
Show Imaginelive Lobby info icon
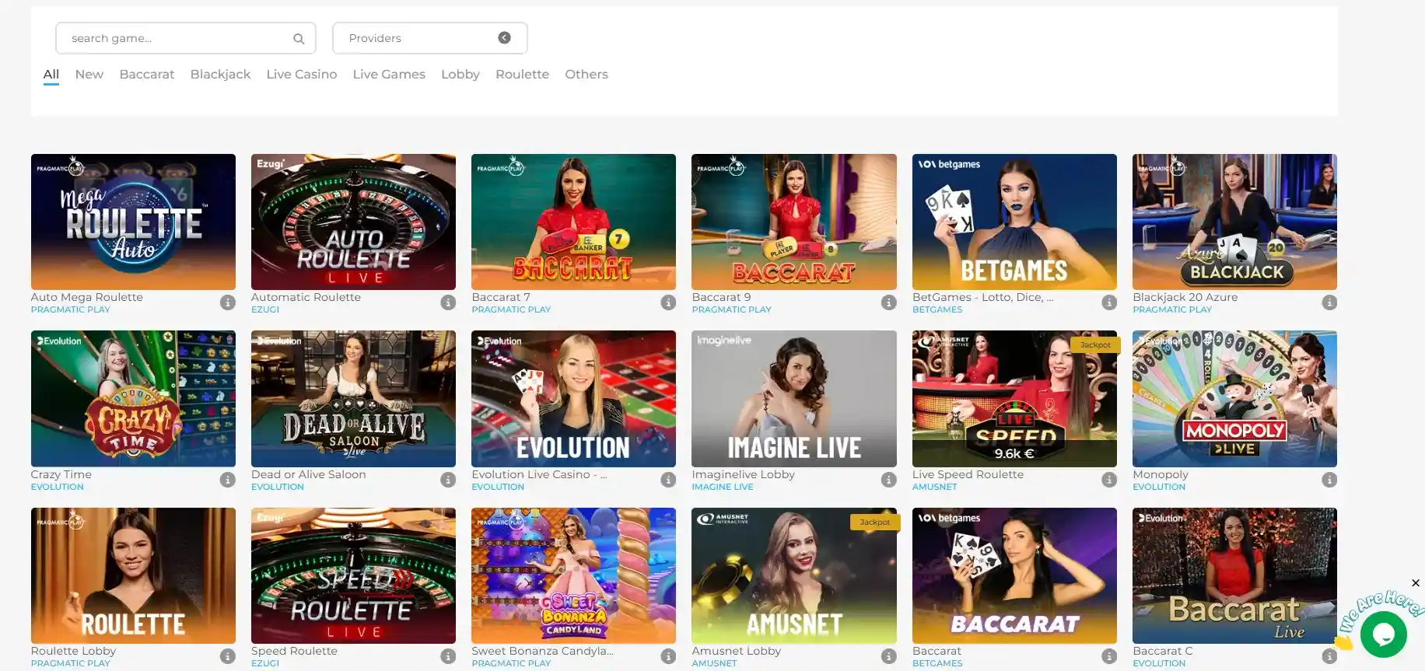pyautogui.click(x=889, y=480)
